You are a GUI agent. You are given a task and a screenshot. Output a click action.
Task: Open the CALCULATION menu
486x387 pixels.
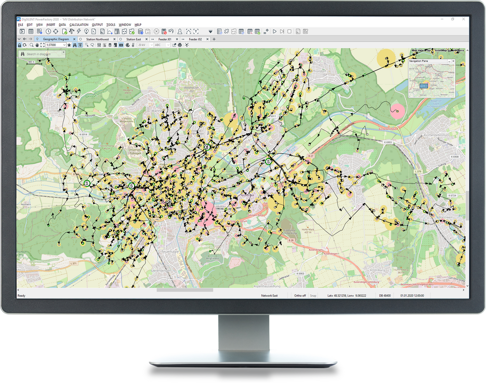[78, 24]
